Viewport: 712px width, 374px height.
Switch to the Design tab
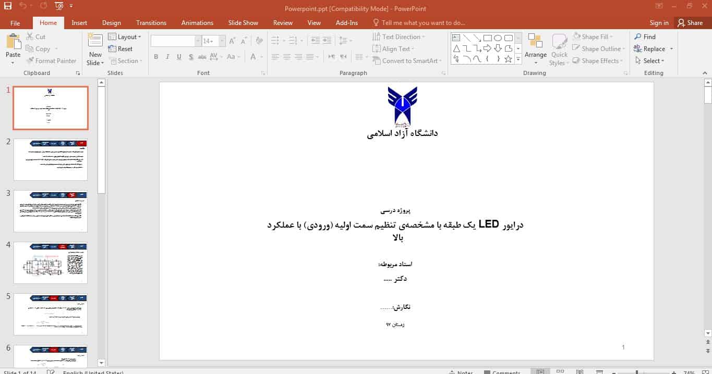tap(111, 23)
